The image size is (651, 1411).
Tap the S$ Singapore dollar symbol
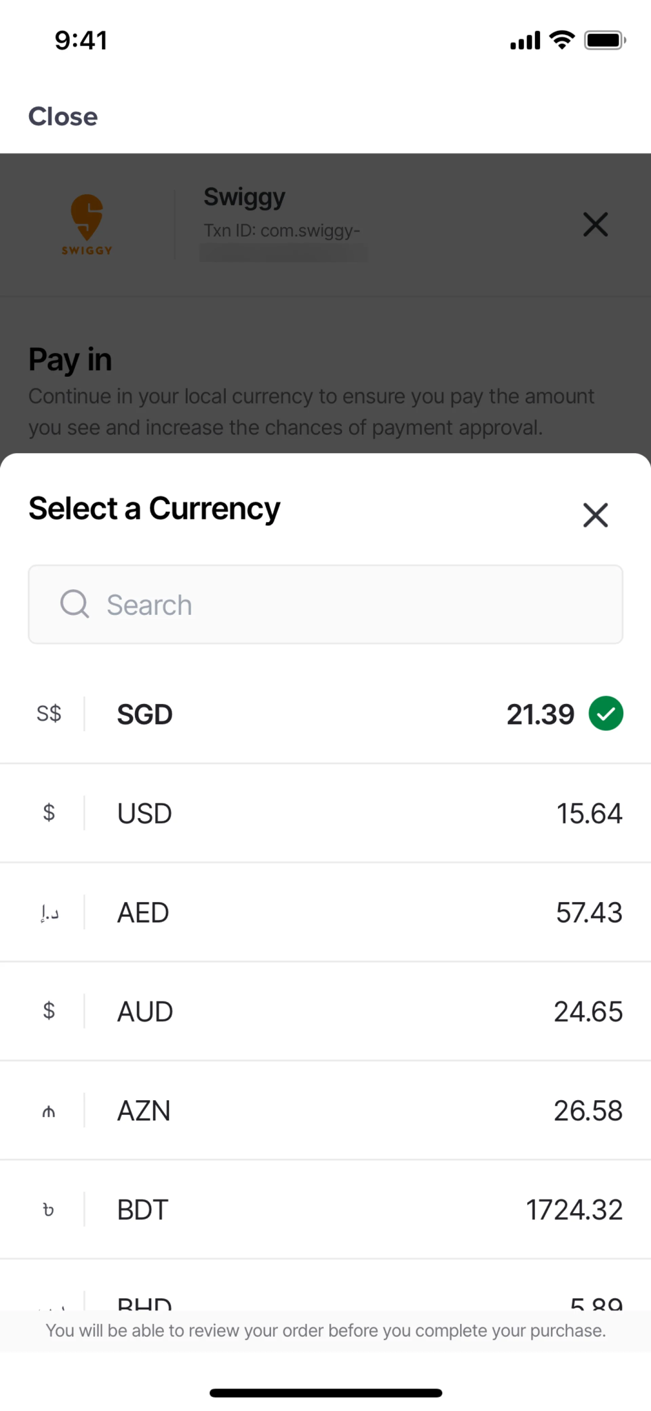click(49, 714)
